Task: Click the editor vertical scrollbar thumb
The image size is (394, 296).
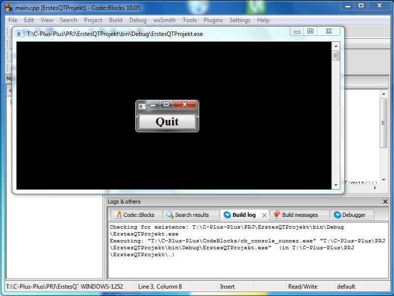Action: click(x=384, y=123)
